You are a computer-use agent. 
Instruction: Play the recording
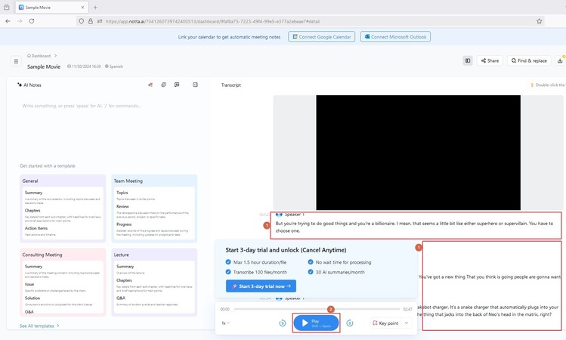point(316,323)
